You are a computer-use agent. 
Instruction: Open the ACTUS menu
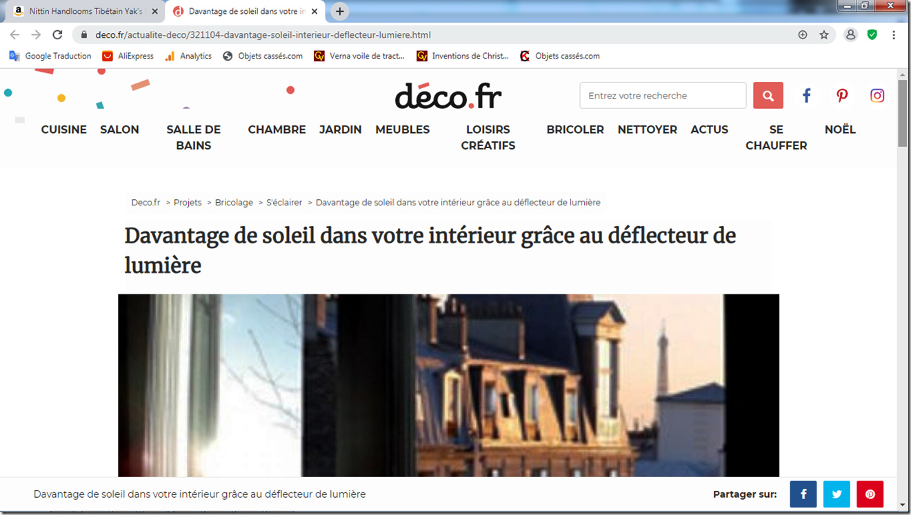pos(710,130)
